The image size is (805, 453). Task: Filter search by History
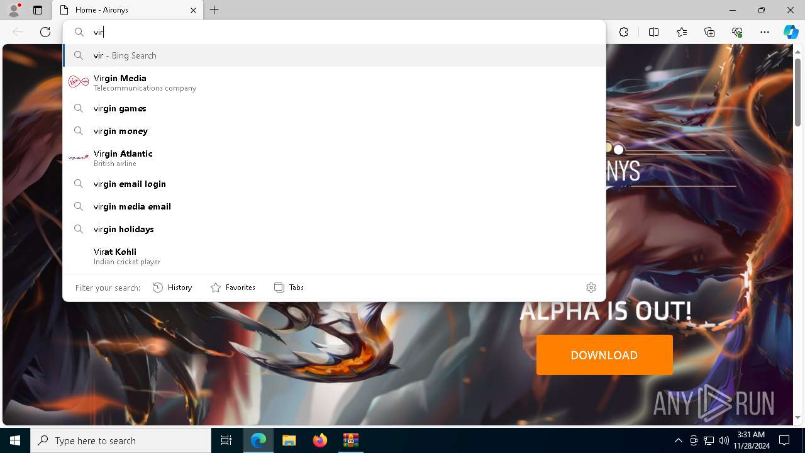(x=172, y=288)
